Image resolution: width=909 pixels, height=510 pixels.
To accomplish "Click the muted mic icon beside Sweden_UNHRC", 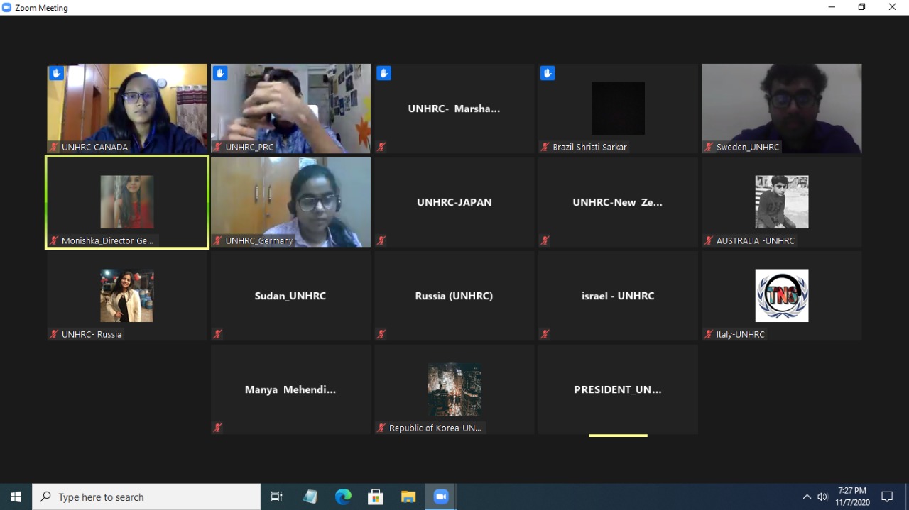I will 709,147.
